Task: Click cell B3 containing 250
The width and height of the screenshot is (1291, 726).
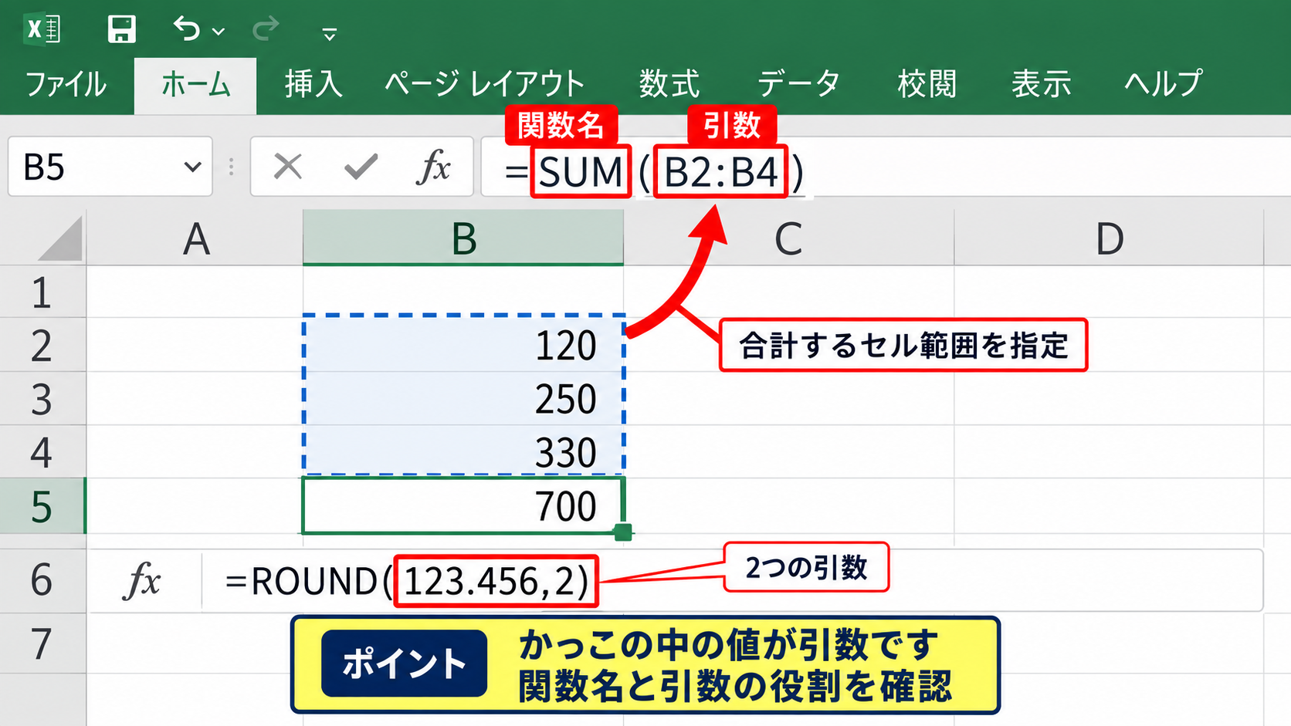Action: [463, 399]
